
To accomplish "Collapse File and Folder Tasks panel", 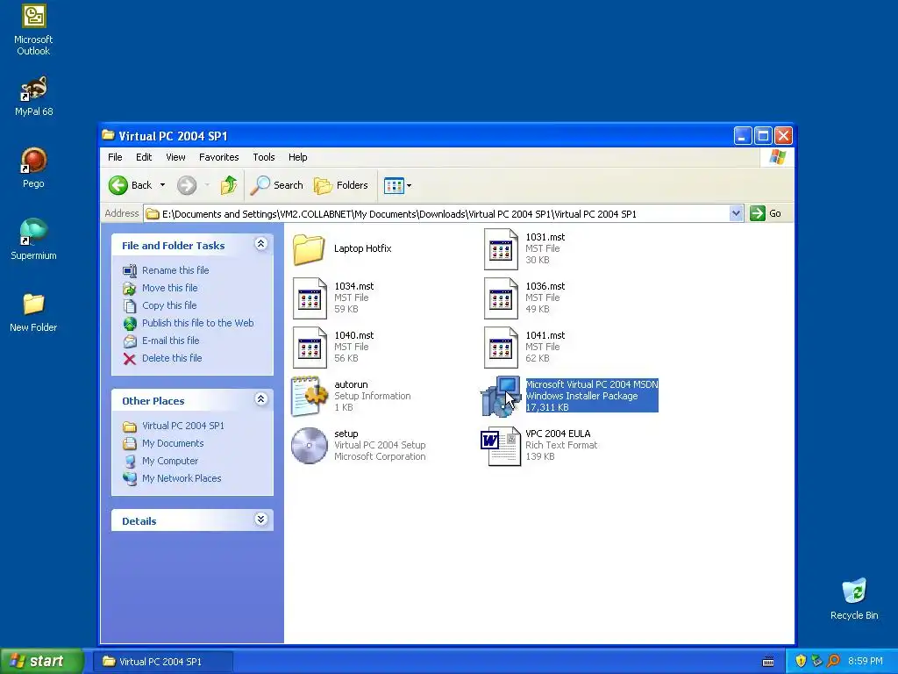I will click(260, 244).
